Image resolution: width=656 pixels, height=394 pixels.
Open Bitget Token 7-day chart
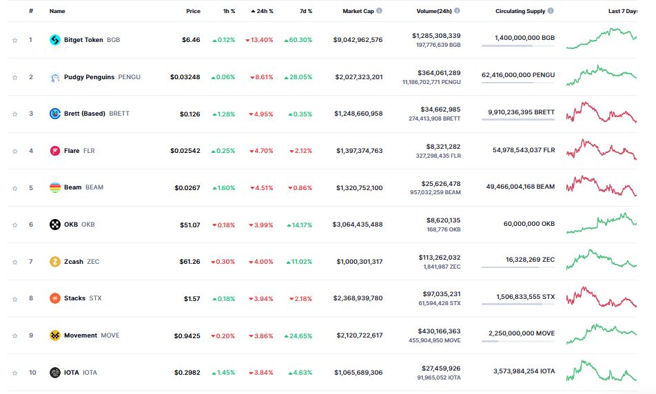tap(601, 39)
